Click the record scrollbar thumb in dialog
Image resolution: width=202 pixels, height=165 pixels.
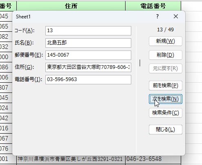click(140, 63)
